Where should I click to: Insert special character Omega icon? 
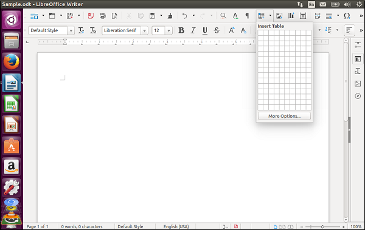pos(347,16)
